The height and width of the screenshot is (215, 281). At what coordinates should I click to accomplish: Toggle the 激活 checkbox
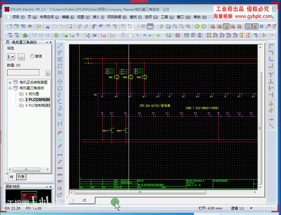pyautogui.click(x=32, y=56)
